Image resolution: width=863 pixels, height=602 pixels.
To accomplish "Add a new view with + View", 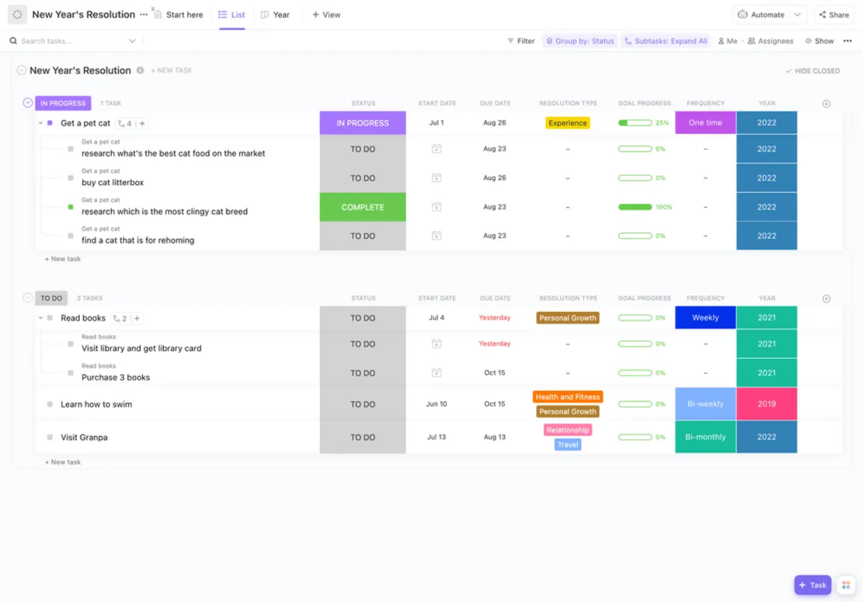I will point(326,15).
